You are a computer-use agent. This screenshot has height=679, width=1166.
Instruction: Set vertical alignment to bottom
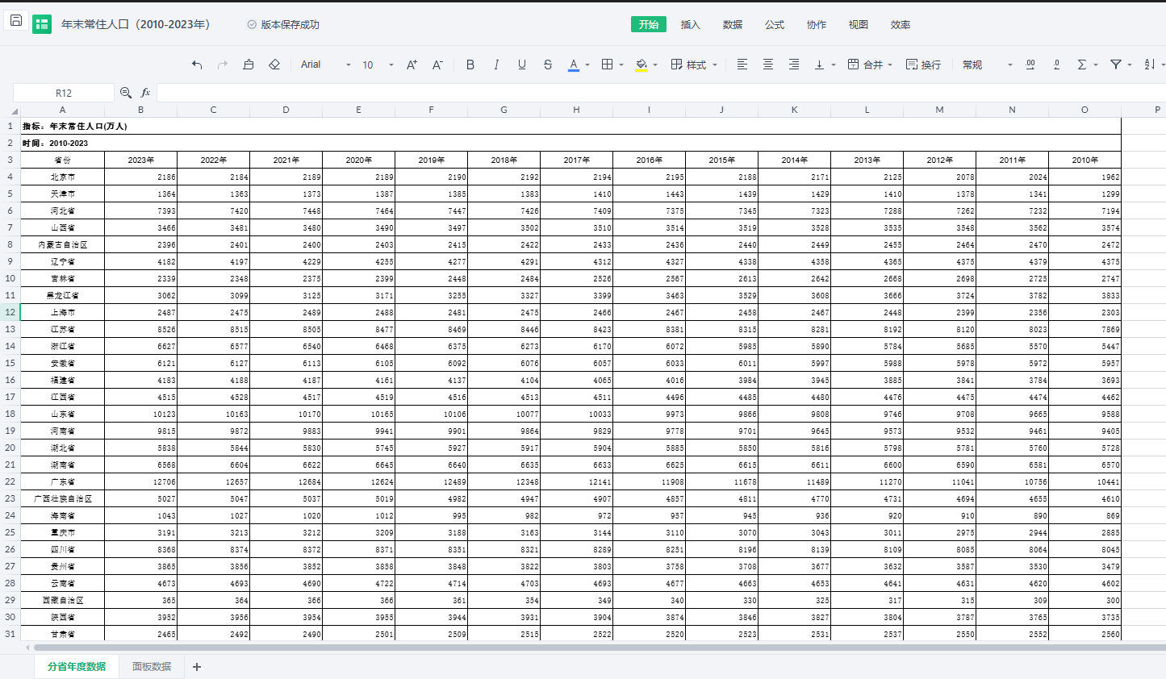(x=819, y=65)
